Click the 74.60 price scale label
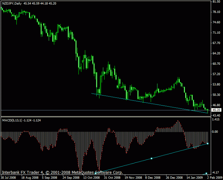Viewport: 223px width, 180px height. tap(216, 22)
